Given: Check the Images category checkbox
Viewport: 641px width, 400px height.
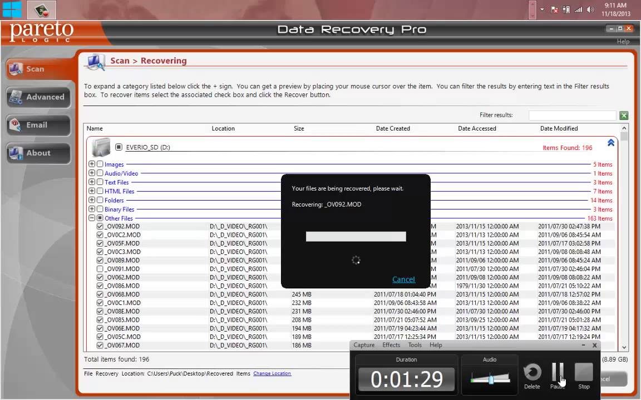Looking at the screenshot, I should coord(100,164).
